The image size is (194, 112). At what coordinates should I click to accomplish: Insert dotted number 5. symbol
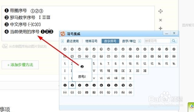pyautogui.click(x=94, y=63)
